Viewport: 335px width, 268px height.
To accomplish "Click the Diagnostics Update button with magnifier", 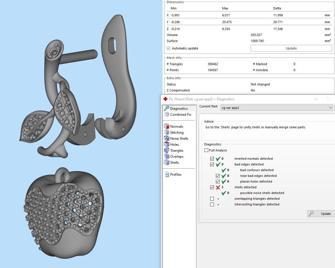I will point(321,213).
